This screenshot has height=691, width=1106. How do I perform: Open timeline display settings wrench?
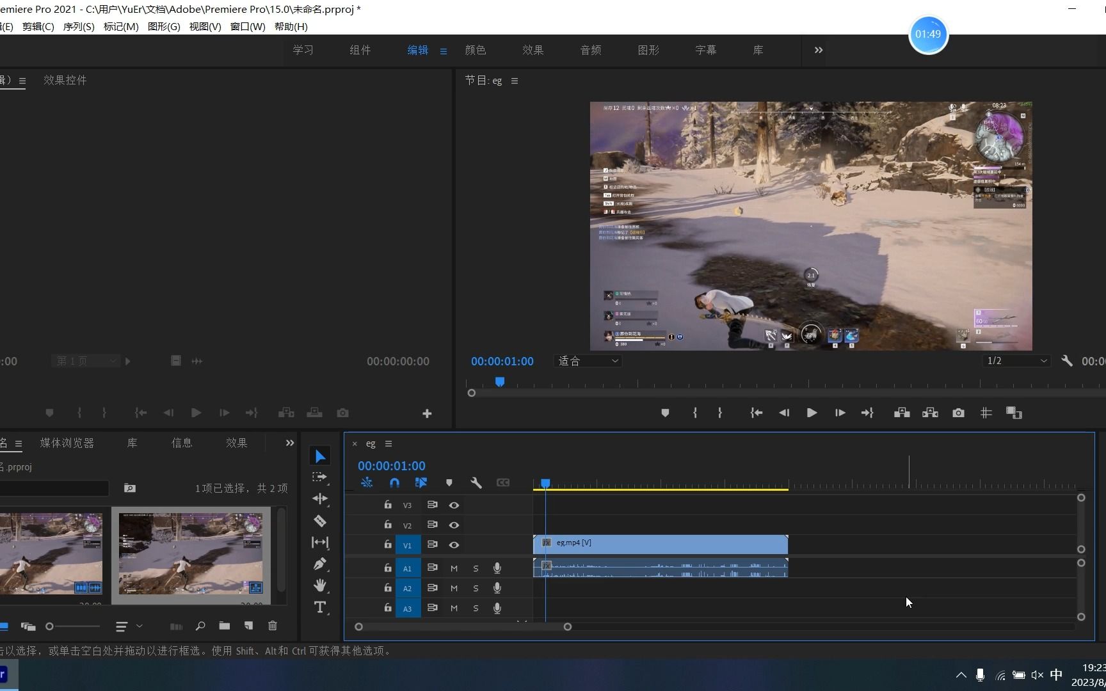[x=476, y=483]
